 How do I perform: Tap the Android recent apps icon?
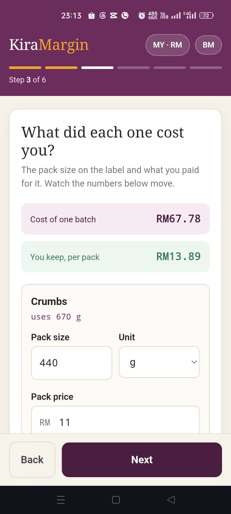click(61, 499)
